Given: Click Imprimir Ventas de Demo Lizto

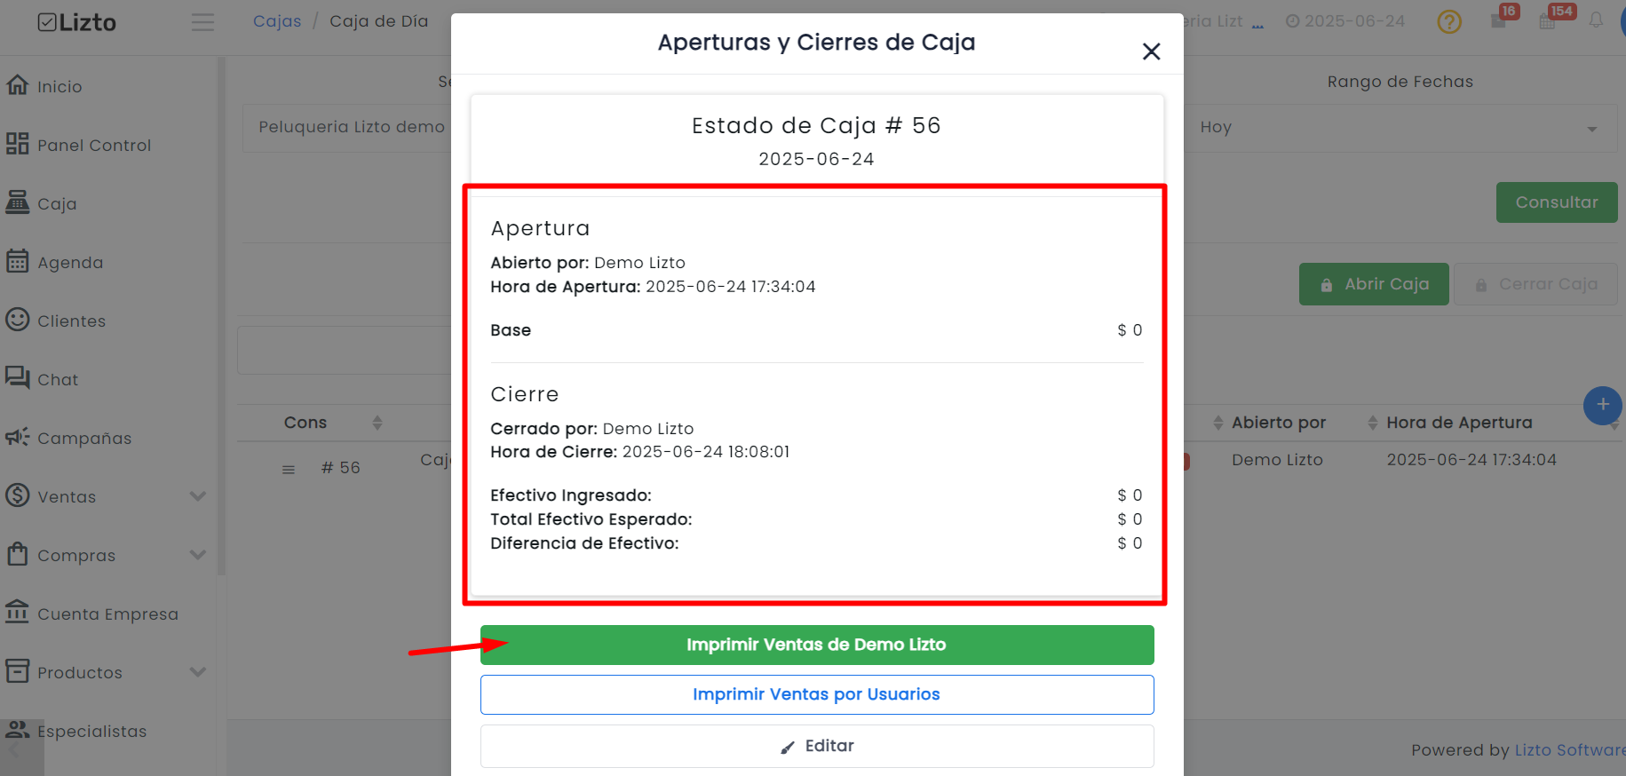Looking at the screenshot, I should coord(817,645).
